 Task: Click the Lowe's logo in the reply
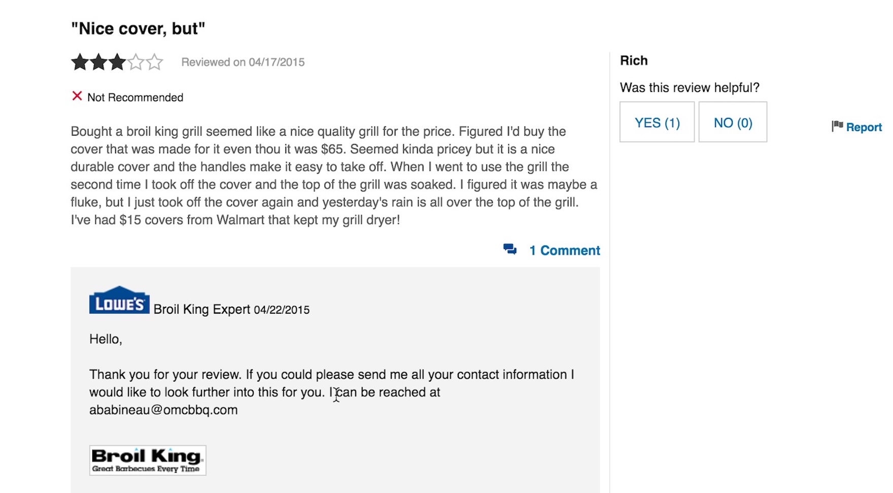119,300
